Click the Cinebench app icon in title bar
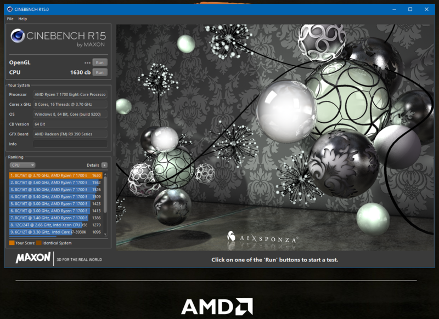This screenshot has height=319, width=439. click(10, 9)
